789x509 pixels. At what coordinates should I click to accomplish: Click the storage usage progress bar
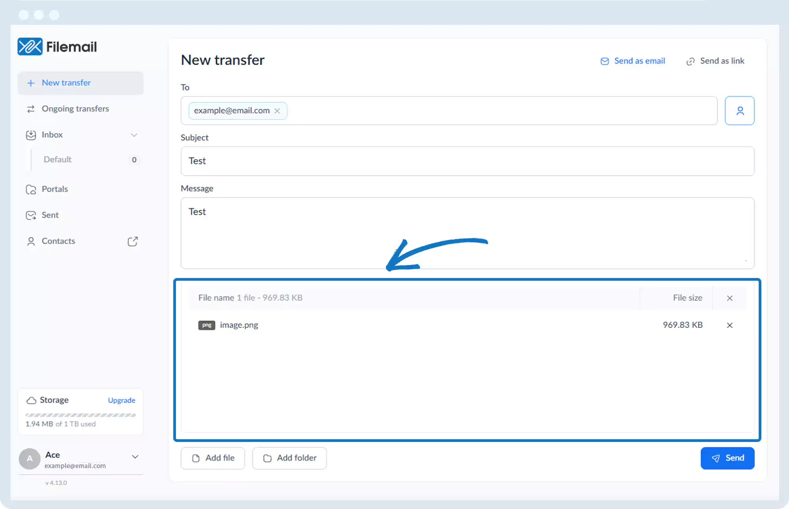(80, 415)
